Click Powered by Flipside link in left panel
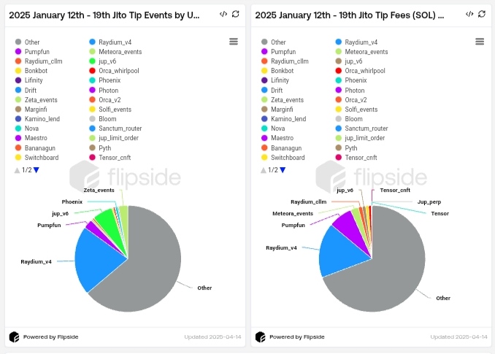 click(x=50, y=337)
